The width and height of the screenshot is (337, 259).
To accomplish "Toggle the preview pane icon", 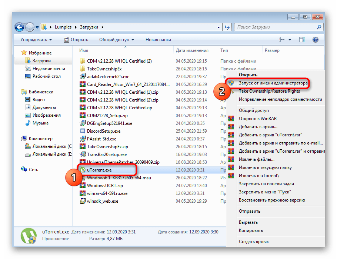I will [x=302, y=40].
